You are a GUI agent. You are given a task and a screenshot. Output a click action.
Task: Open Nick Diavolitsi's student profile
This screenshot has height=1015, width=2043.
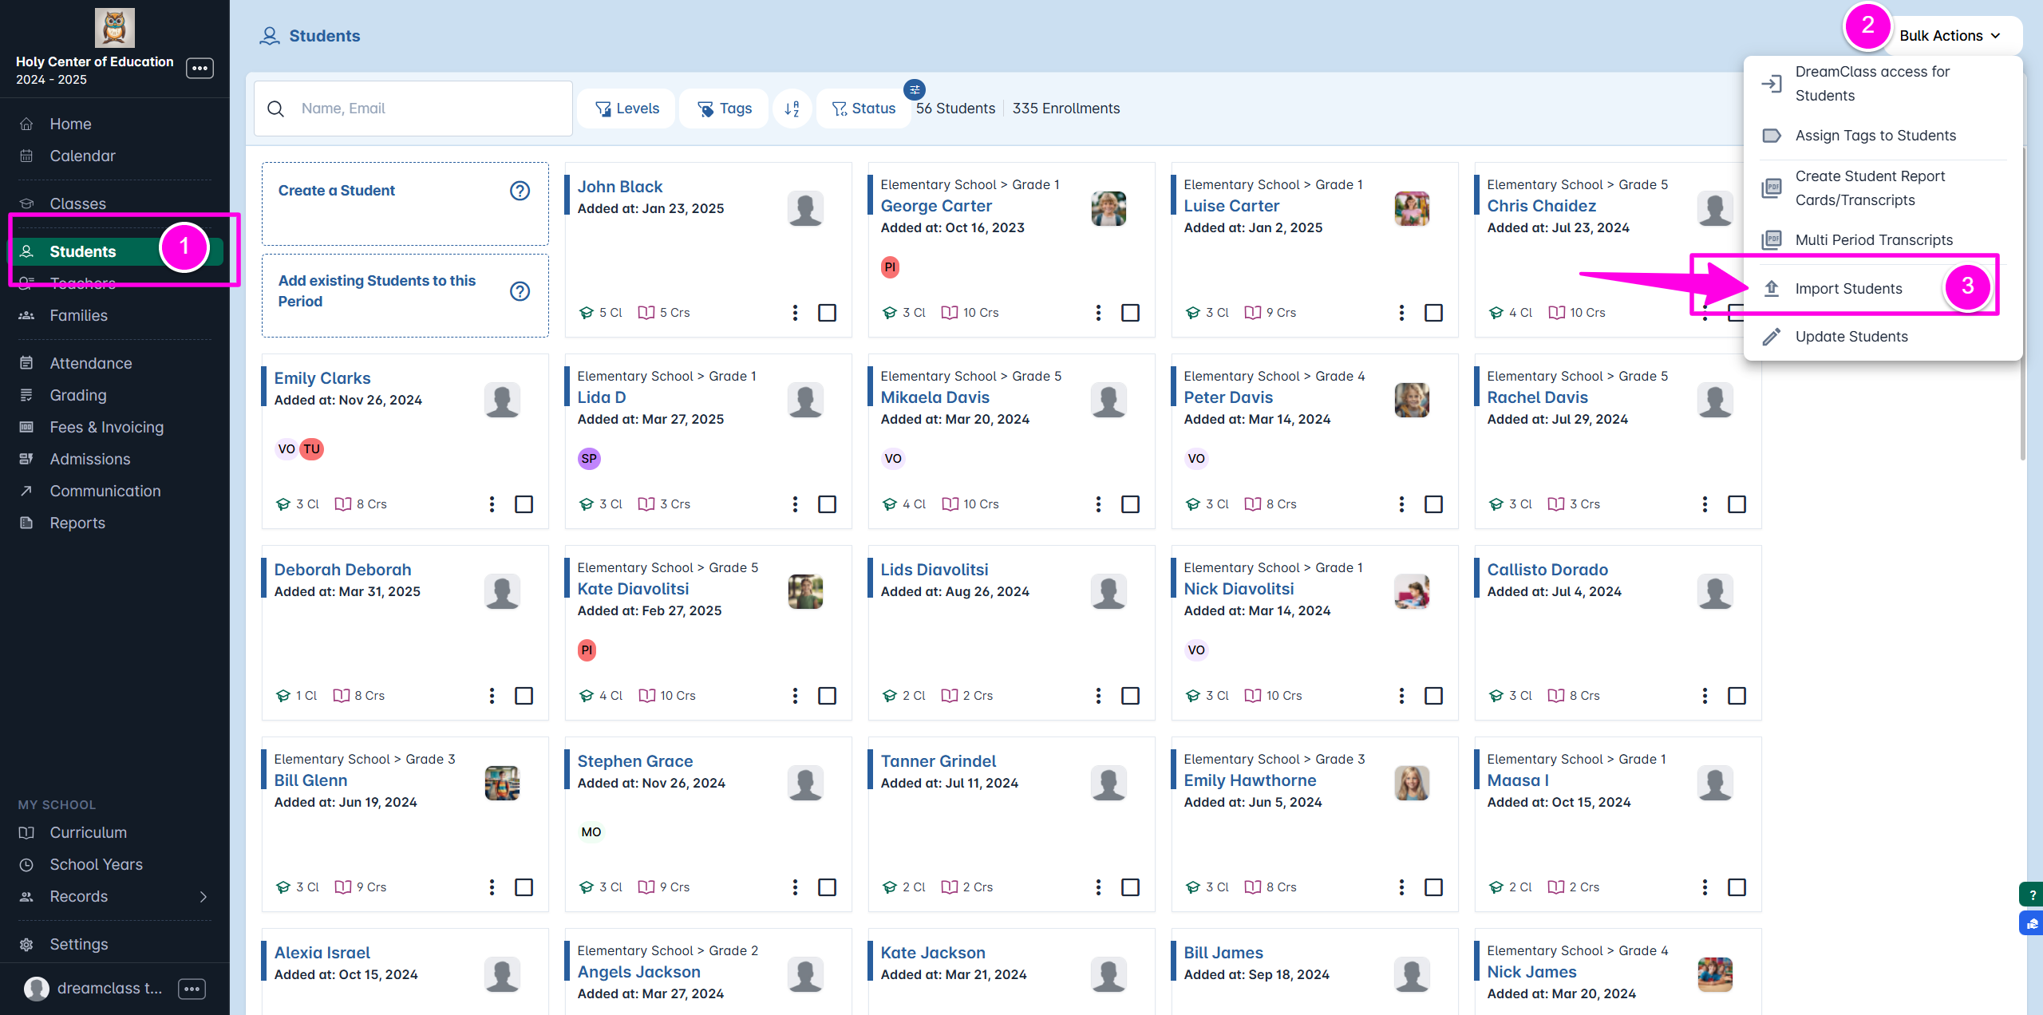[1239, 589]
